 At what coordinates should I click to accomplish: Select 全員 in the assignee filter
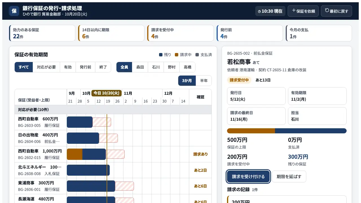(x=124, y=67)
